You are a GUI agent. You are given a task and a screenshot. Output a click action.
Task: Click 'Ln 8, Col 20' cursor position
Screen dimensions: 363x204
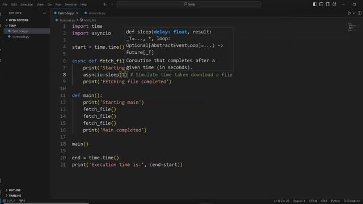281,201
